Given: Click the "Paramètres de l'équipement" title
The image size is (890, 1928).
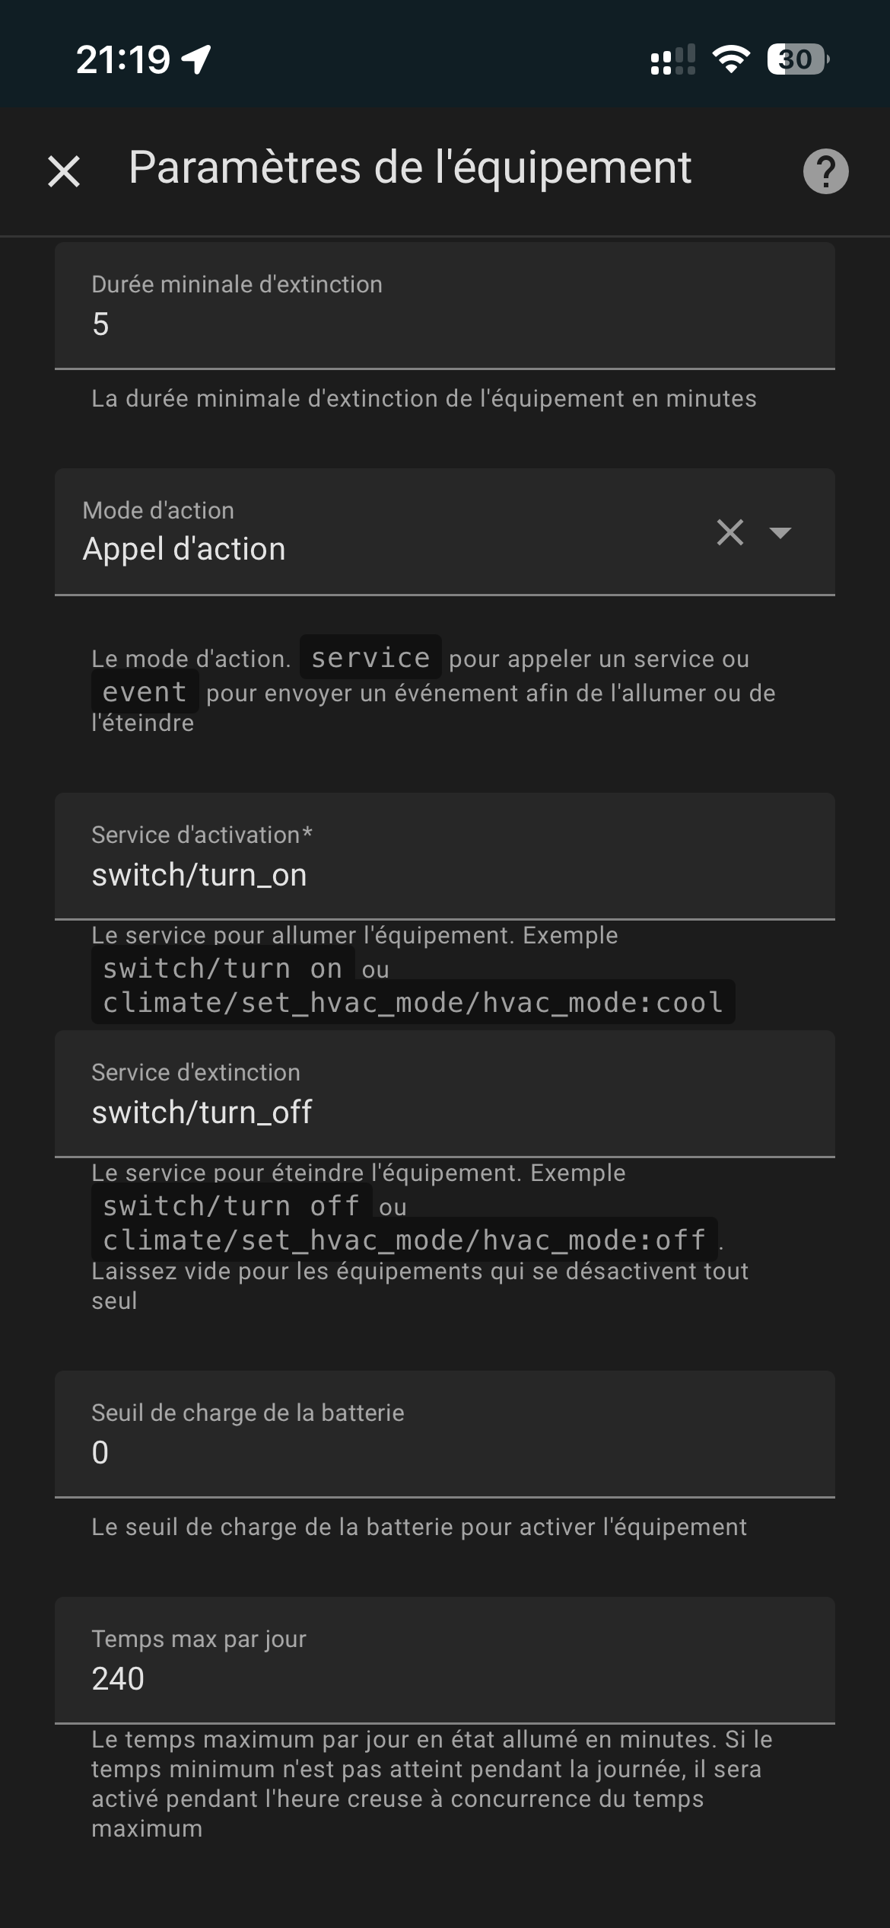Looking at the screenshot, I should tap(410, 168).
